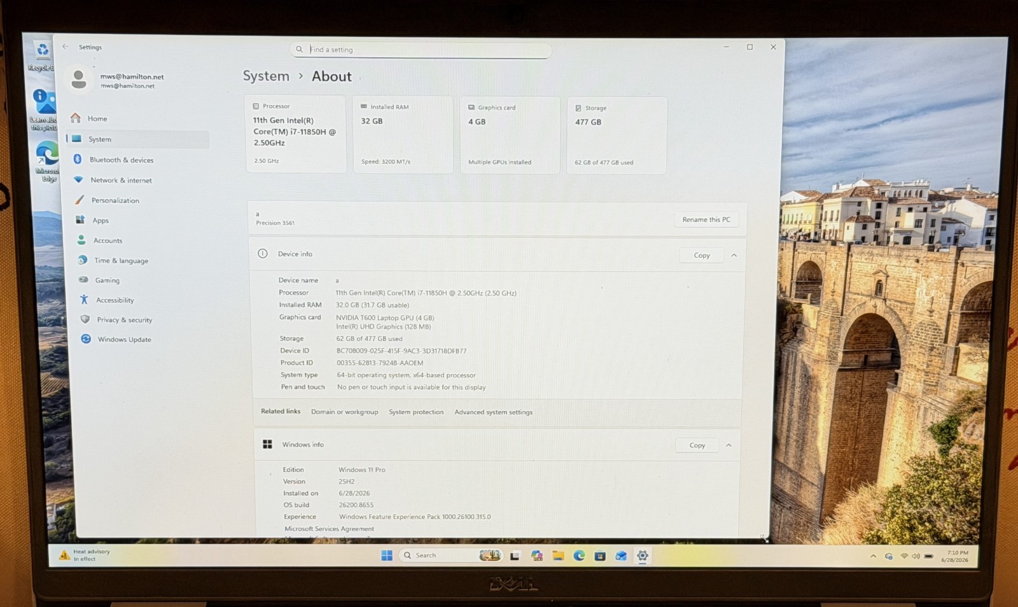The image size is (1018, 607).
Task: Click the OneDrive cloud tray icon
Action: (x=889, y=556)
